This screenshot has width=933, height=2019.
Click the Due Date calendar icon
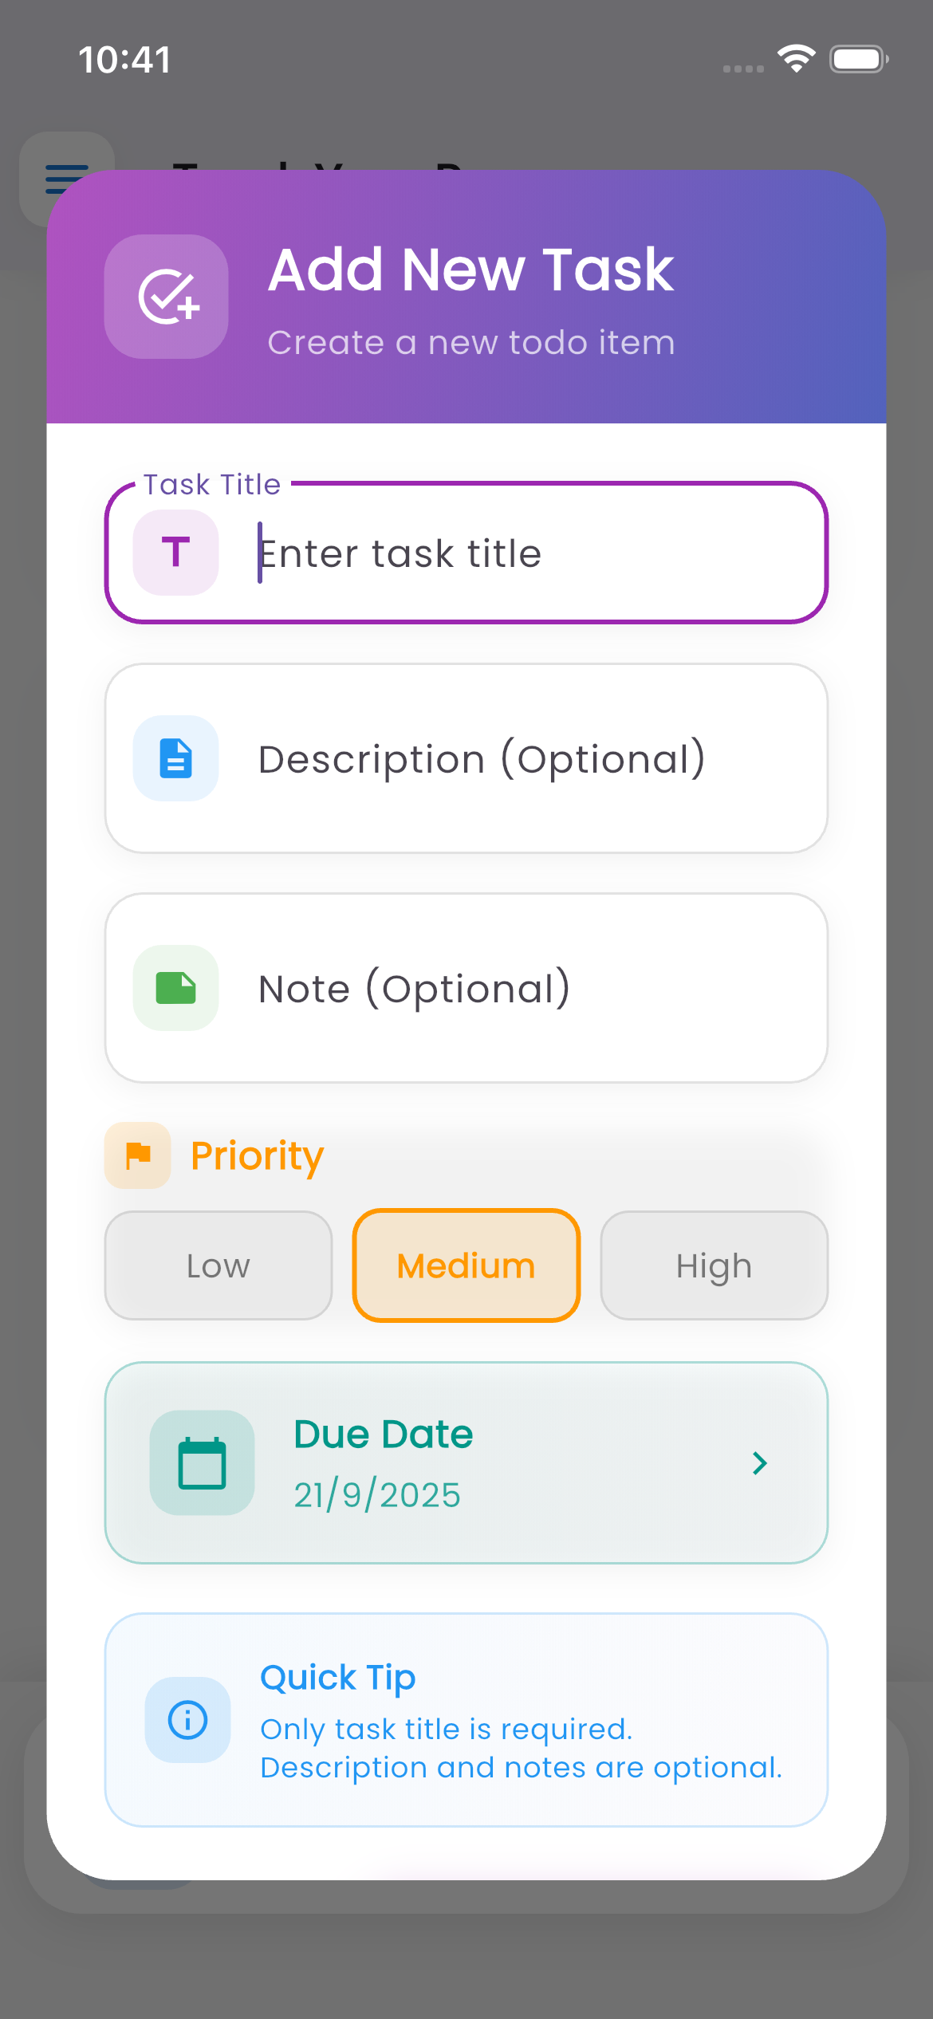pyautogui.click(x=202, y=1462)
